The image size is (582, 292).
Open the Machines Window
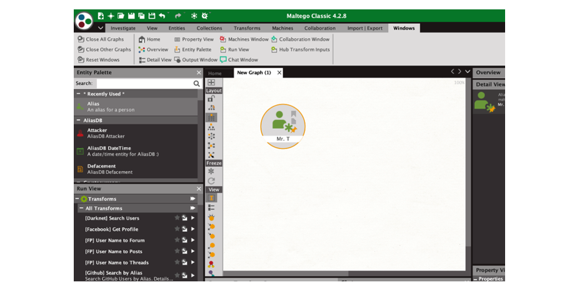click(x=244, y=39)
